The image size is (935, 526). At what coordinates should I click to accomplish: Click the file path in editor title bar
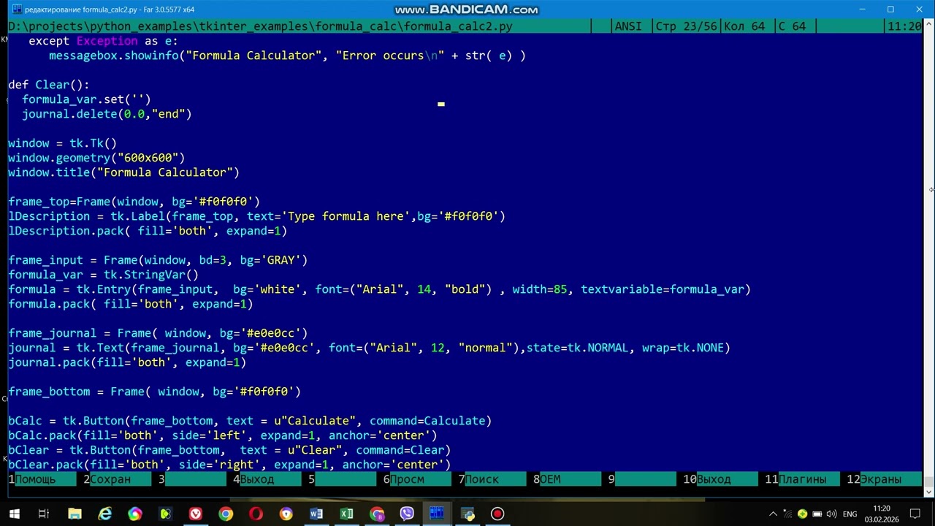pos(260,26)
